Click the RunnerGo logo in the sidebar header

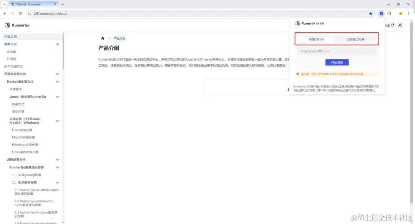click(17, 25)
